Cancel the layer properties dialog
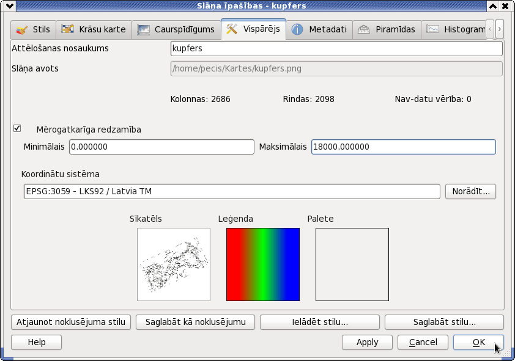 pos(423,342)
